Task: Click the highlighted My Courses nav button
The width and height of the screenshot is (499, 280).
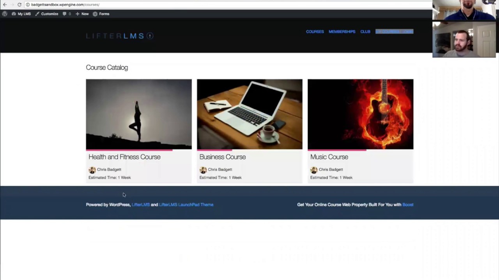Action: pyautogui.click(x=394, y=31)
